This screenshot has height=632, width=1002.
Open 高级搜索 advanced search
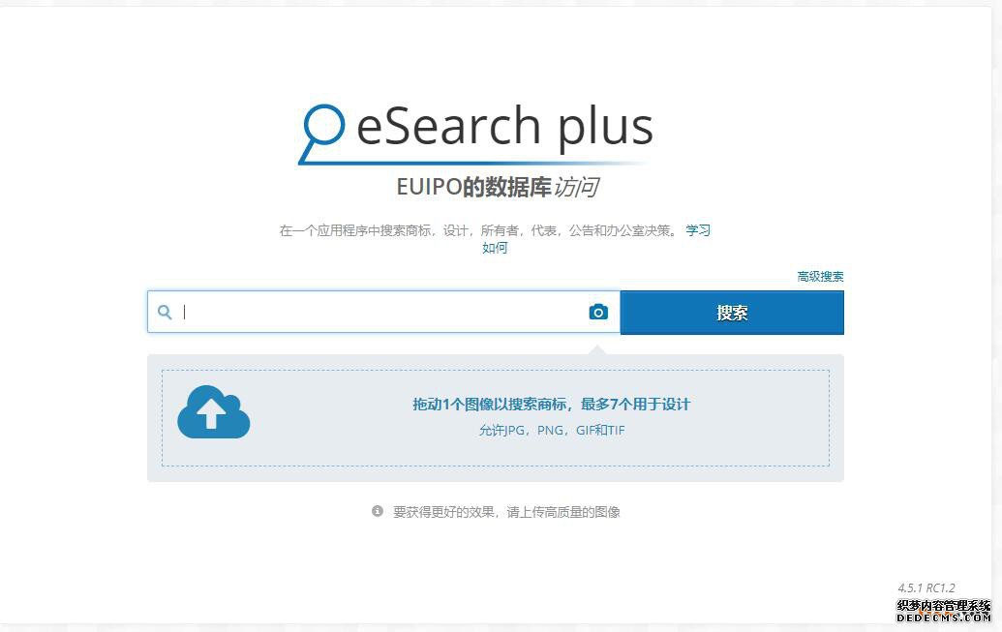[818, 276]
